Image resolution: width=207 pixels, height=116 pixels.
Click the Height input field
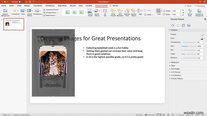175,11
